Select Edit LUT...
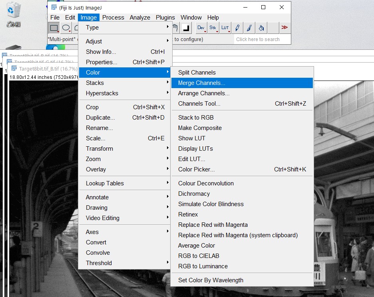The image size is (374, 297). coord(242,159)
